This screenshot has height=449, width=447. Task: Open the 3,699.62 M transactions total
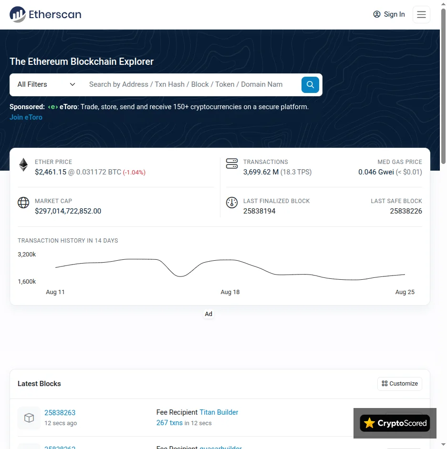point(261,172)
